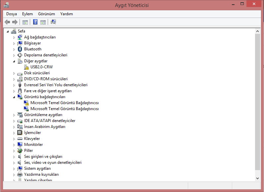Viewport: 264px width, 192px height.
Task: Select the Bilgisayar tree label
Action: click(32, 43)
